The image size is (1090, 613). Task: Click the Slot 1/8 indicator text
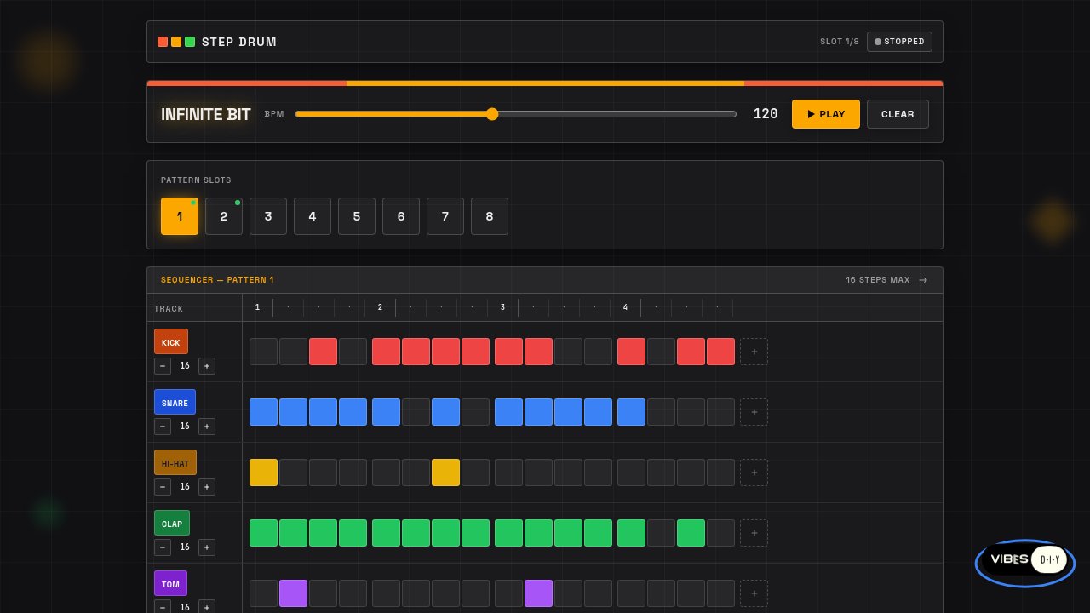840,42
